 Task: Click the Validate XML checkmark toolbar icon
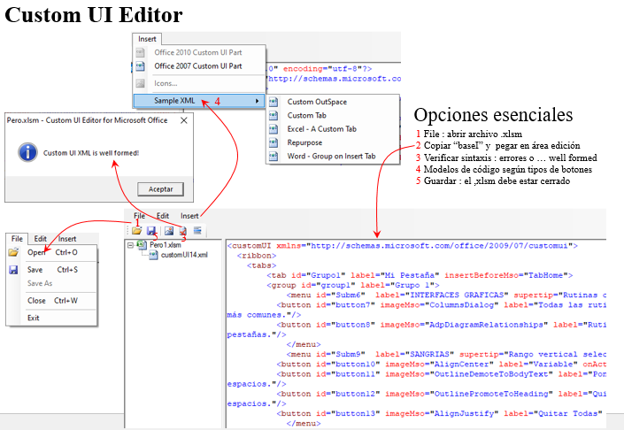(x=182, y=231)
